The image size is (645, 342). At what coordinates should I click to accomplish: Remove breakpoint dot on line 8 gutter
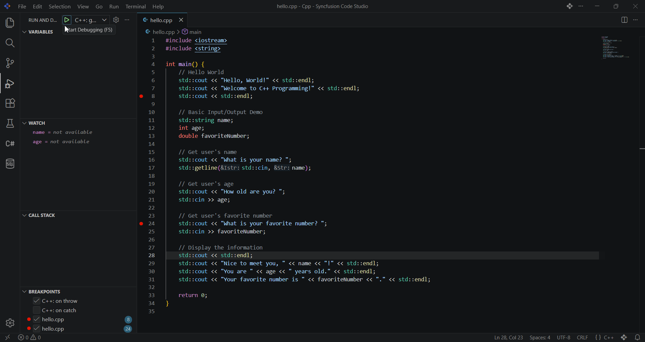[x=141, y=96]
